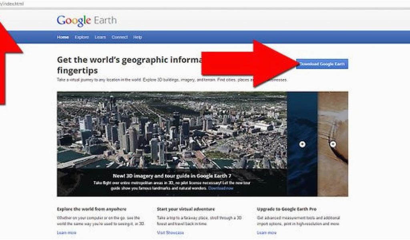
Task: Select the 'Upgrade to Google Earth Pro' heading
Action: 287,209
